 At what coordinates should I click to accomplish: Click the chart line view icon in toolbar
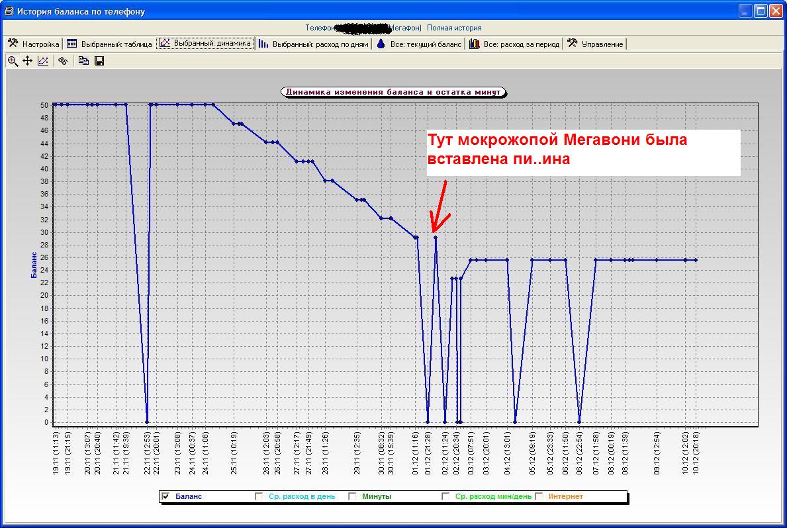[x=43, y=61]
